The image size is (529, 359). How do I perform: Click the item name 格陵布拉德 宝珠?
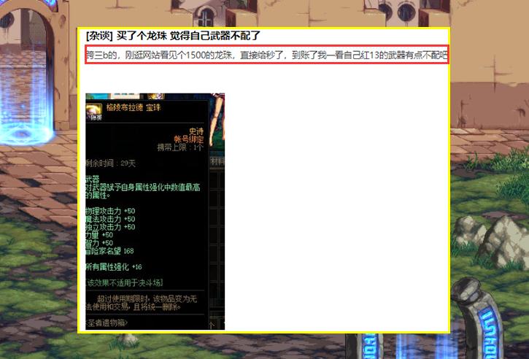[133, 107]
